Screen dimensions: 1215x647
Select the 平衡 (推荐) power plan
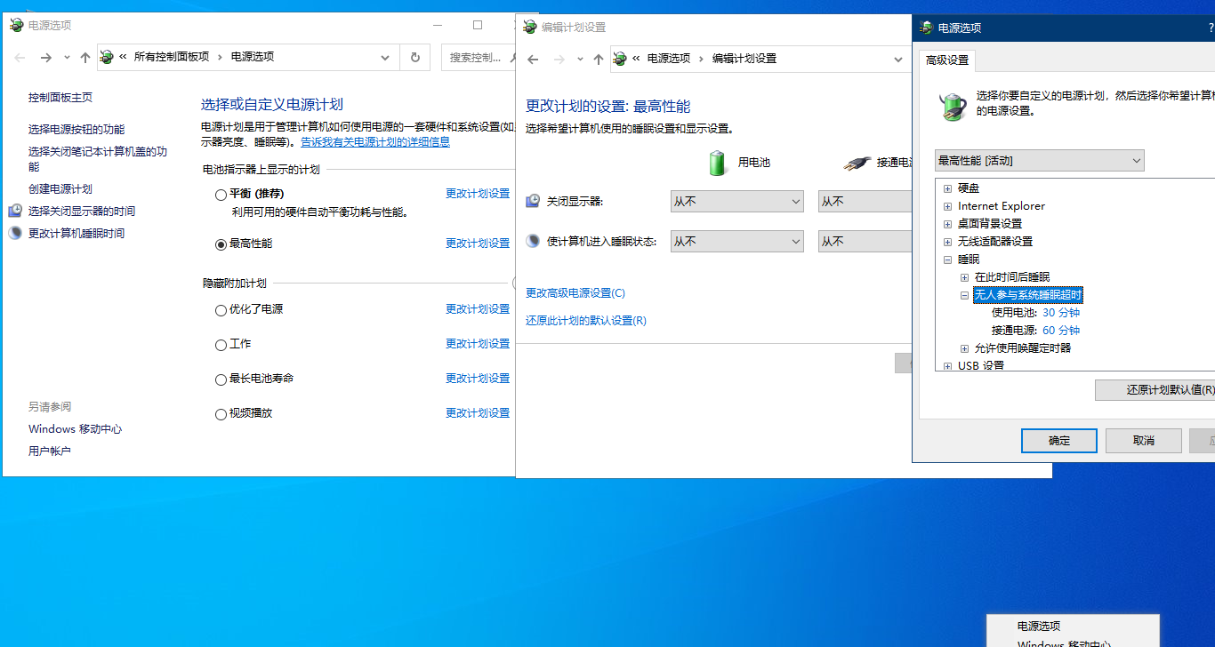pos(221,194)
